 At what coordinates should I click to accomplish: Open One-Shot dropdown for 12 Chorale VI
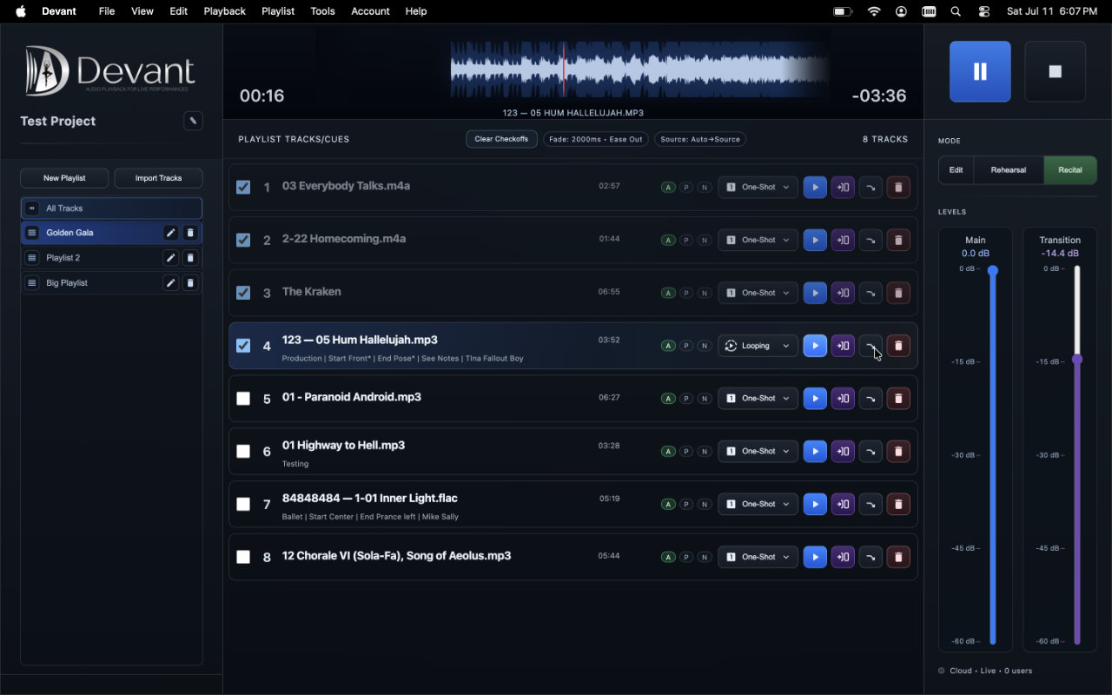[x=758, y=557]
